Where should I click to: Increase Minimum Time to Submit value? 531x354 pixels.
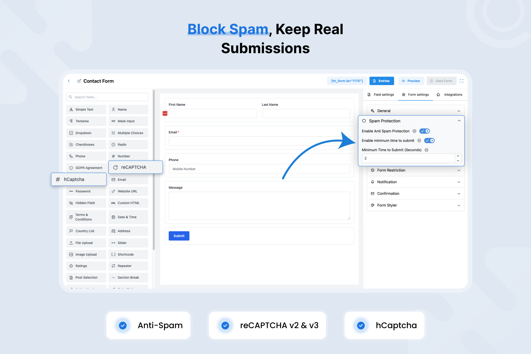coord(458,156)
